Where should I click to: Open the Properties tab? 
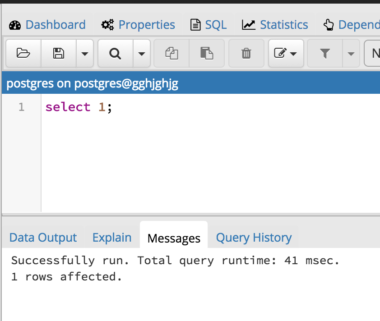coord(138,24)
